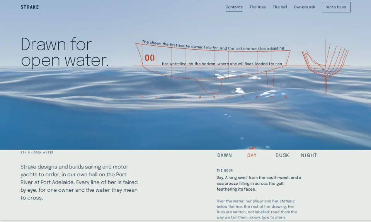Click station number 9 under the hull
371x222 pixels.
click(271, 97)
